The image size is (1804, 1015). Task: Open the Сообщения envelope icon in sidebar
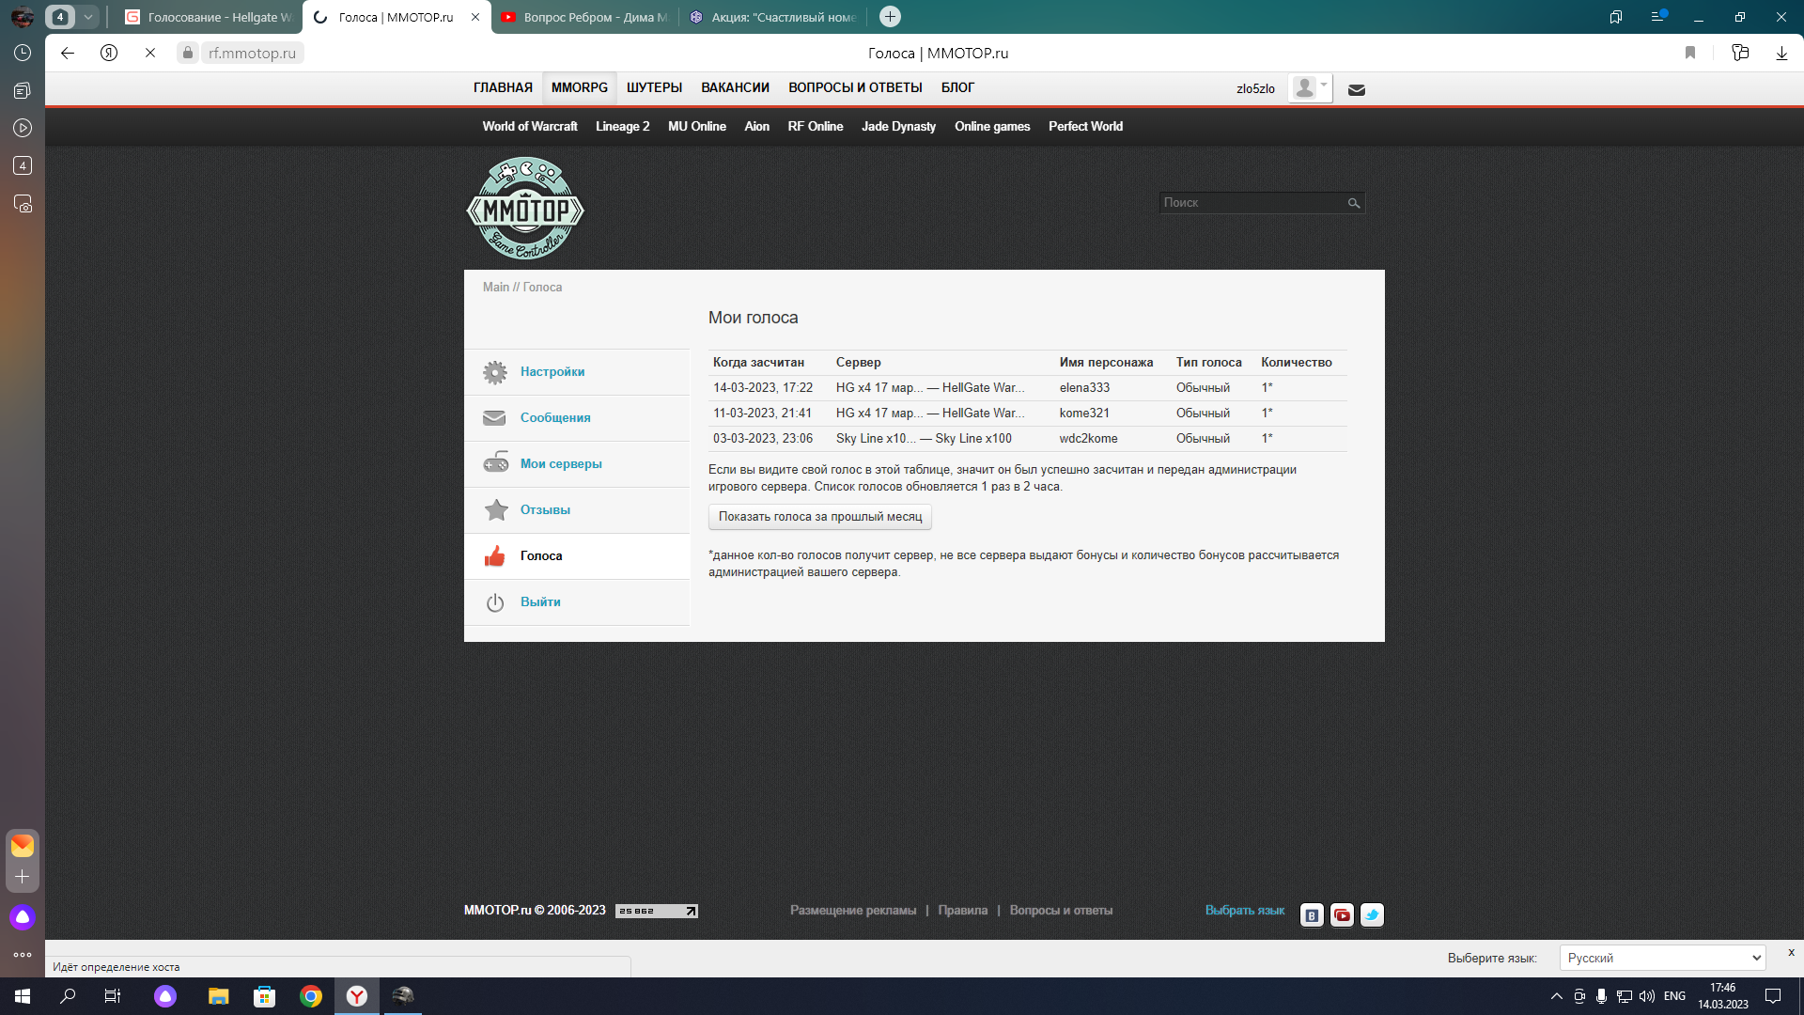click(494, 418)
